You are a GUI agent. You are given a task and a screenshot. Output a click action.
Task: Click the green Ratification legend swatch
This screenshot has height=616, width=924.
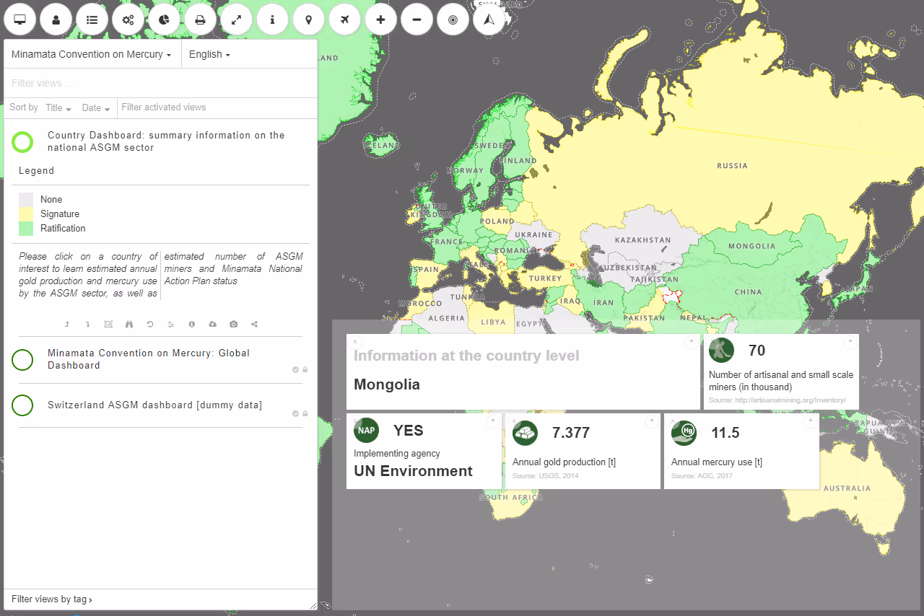[x=26, y=229]
